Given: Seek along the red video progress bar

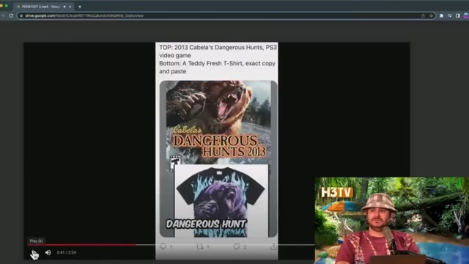Looking at the screenshot, I should click(81, 245).
